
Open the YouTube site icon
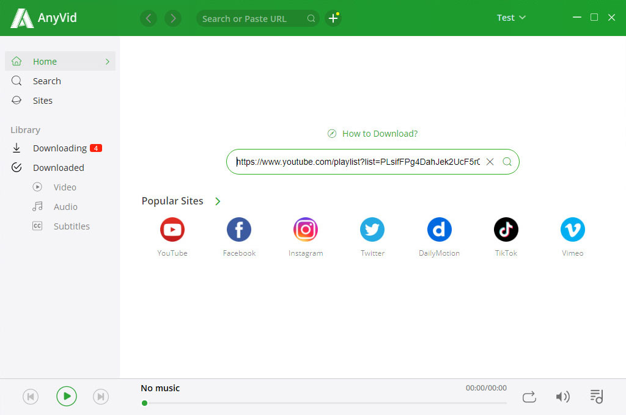click(172, 229)
